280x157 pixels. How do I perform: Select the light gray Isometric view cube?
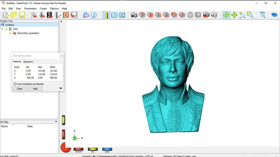tap(190, 15)
